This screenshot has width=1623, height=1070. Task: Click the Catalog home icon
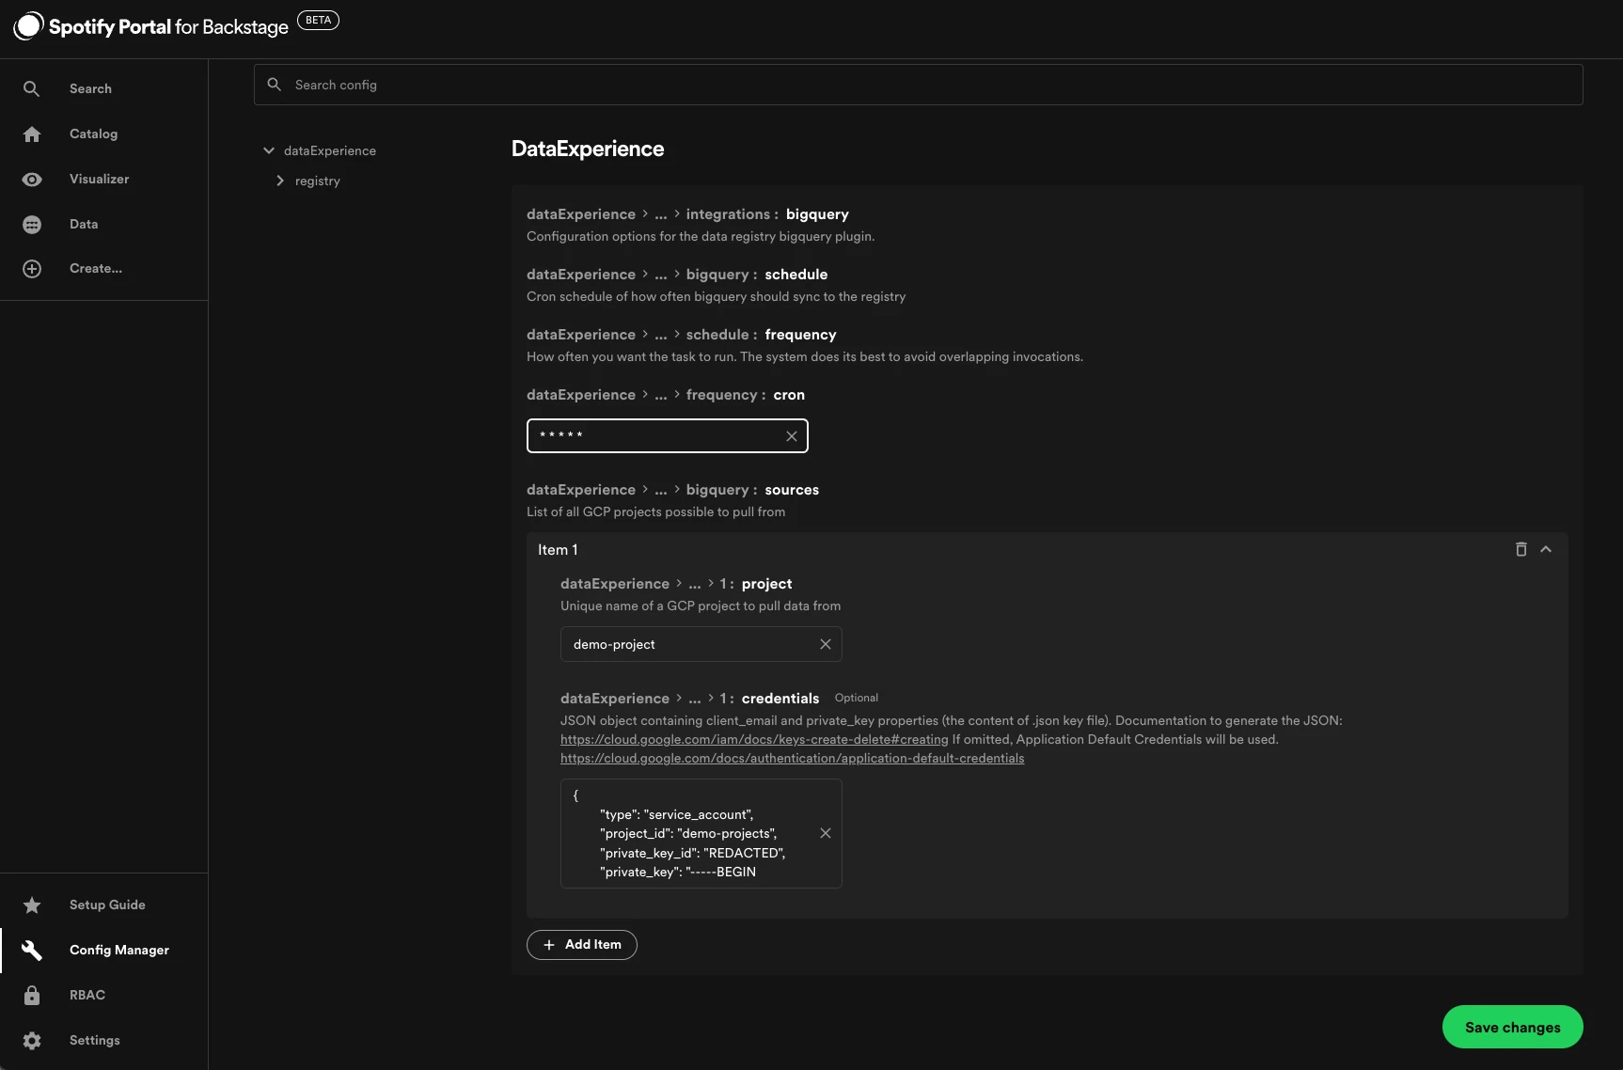pos(32,134)
